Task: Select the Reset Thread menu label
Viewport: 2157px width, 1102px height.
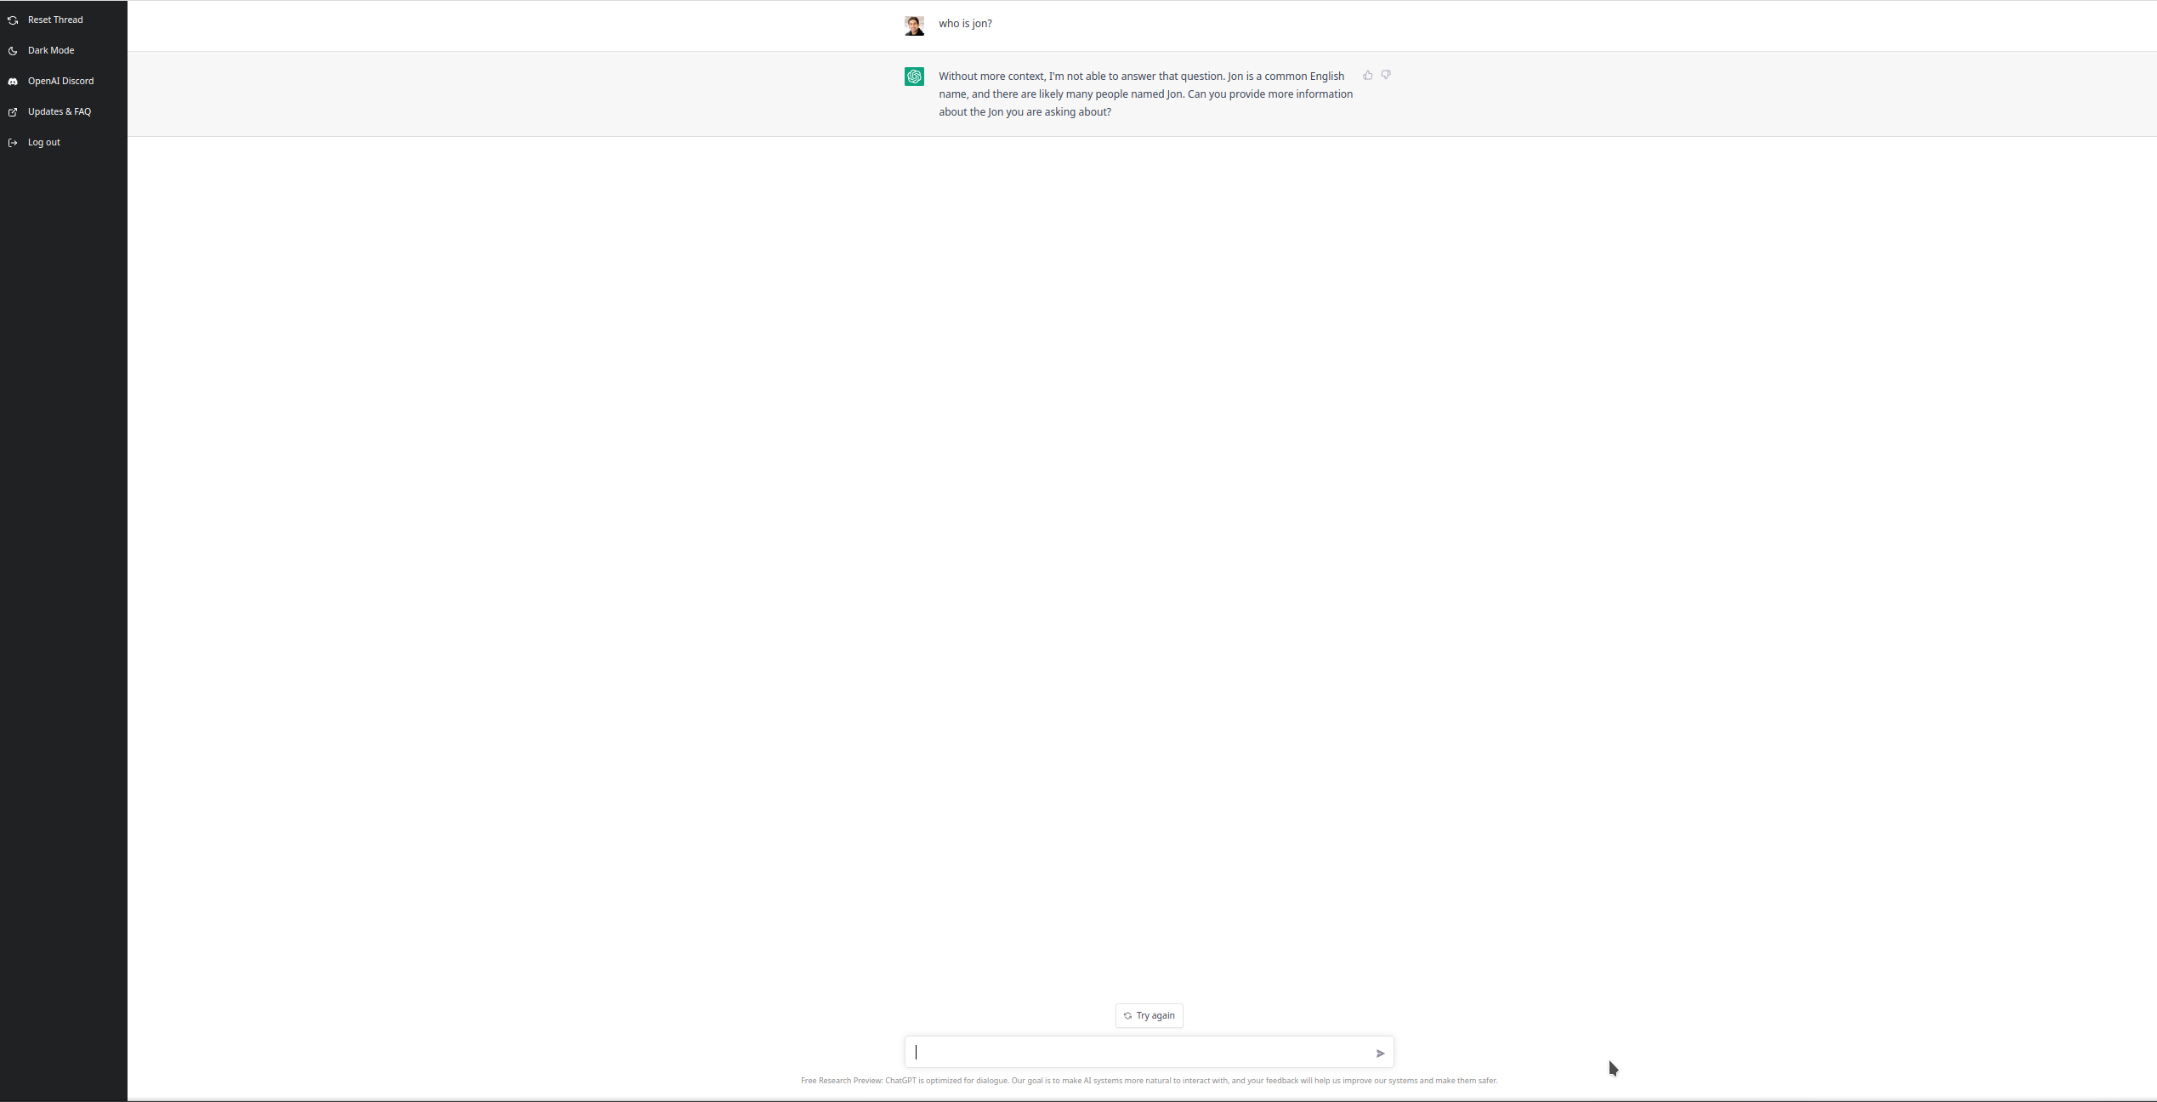Action: pos(55,20)
